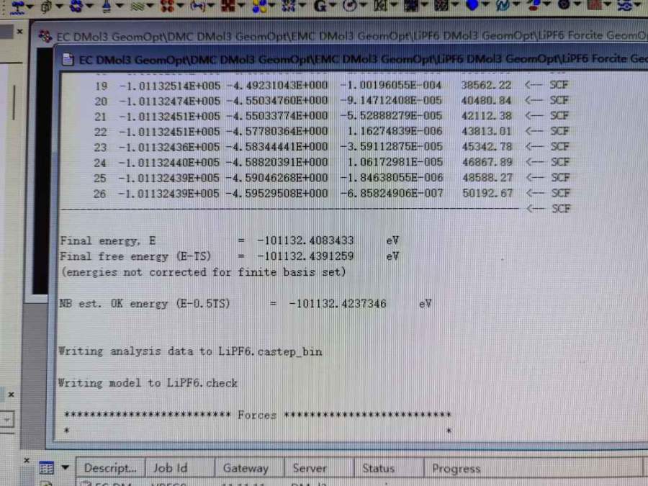Click the blue sphere module icon
The height and width of the screenshot is (486, 648).
pyautogui.click(x=472, y=5)
